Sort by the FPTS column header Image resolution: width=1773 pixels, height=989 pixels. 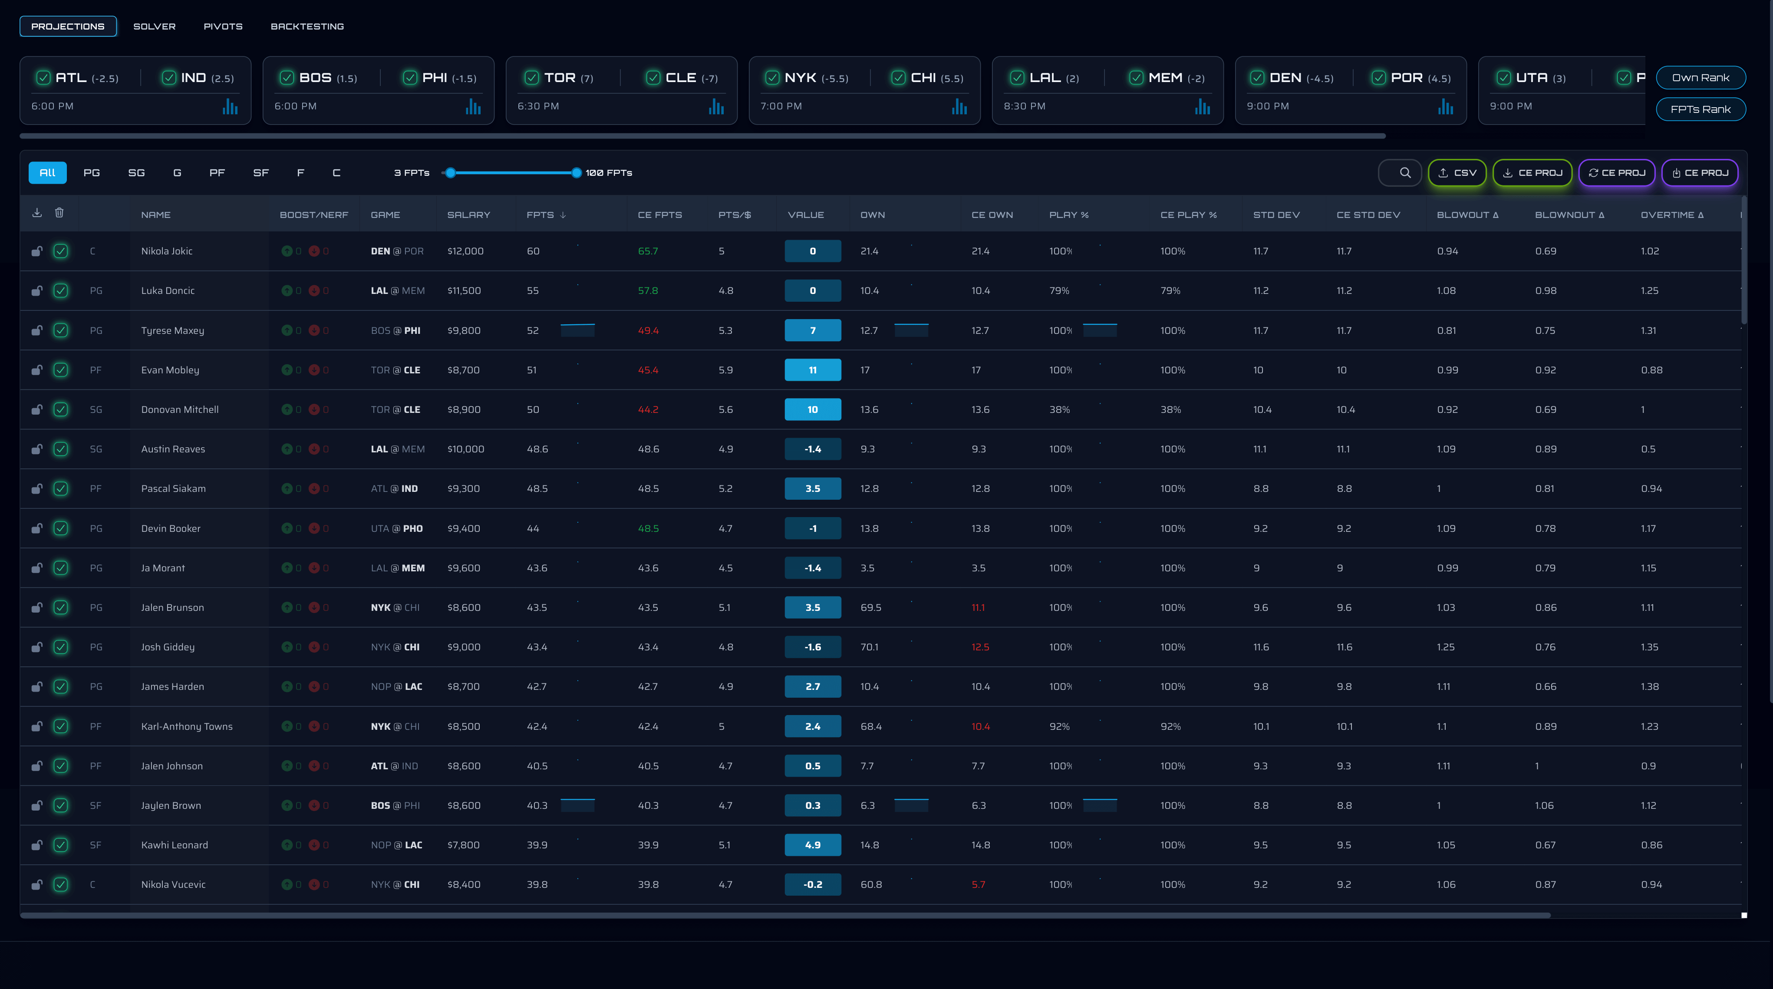(x=540, y=215)
